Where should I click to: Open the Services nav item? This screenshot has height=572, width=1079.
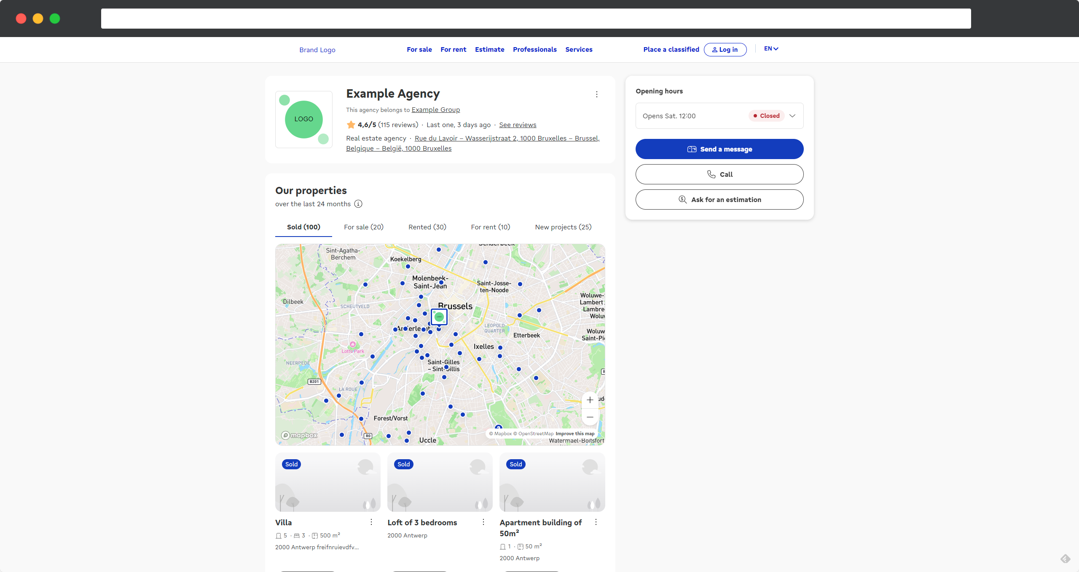point(579,49)
